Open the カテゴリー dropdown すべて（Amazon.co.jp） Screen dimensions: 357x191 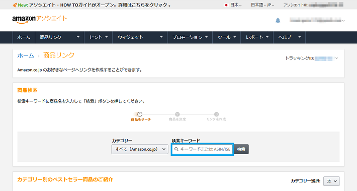tap(140, 149)
